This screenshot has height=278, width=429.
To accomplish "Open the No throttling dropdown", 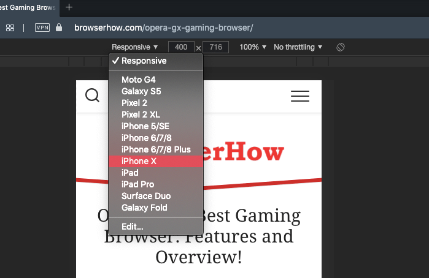I will point(298,47).
